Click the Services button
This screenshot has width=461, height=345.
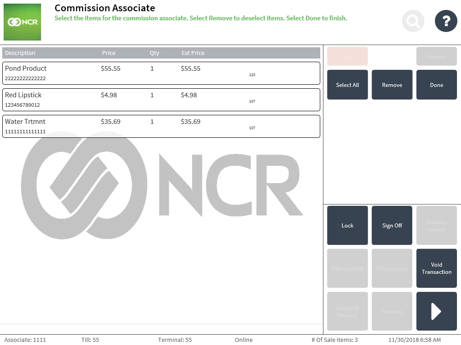tap(392, 311)
